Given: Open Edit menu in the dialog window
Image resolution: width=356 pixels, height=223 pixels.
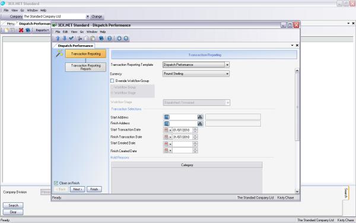Looking at the screenshot, I should click(x=65, y=32).
